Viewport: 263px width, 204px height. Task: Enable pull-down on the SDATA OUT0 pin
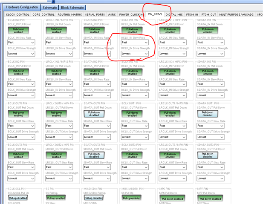(94, 114)
